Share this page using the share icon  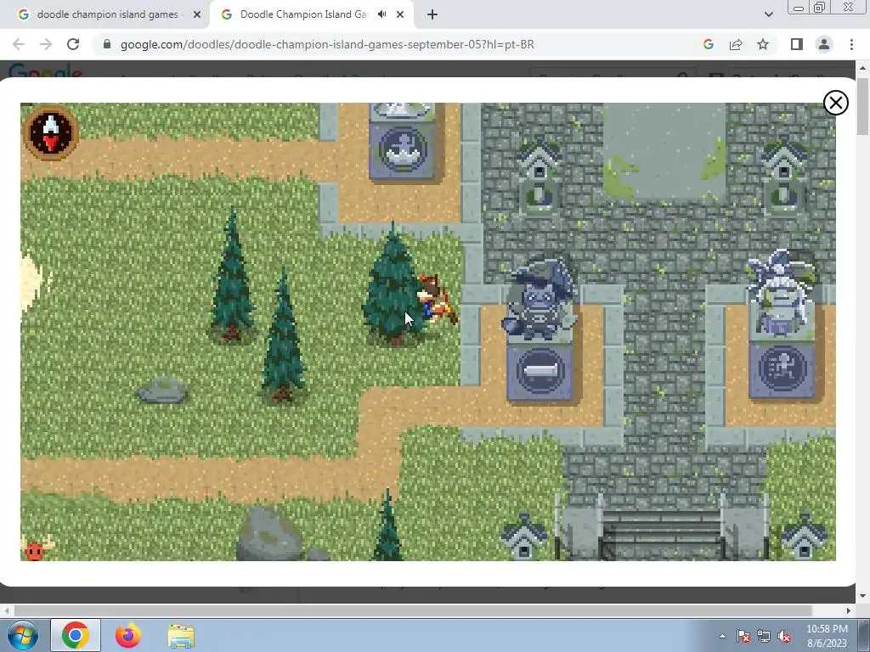pyautogui.click(x=736, y=44)
